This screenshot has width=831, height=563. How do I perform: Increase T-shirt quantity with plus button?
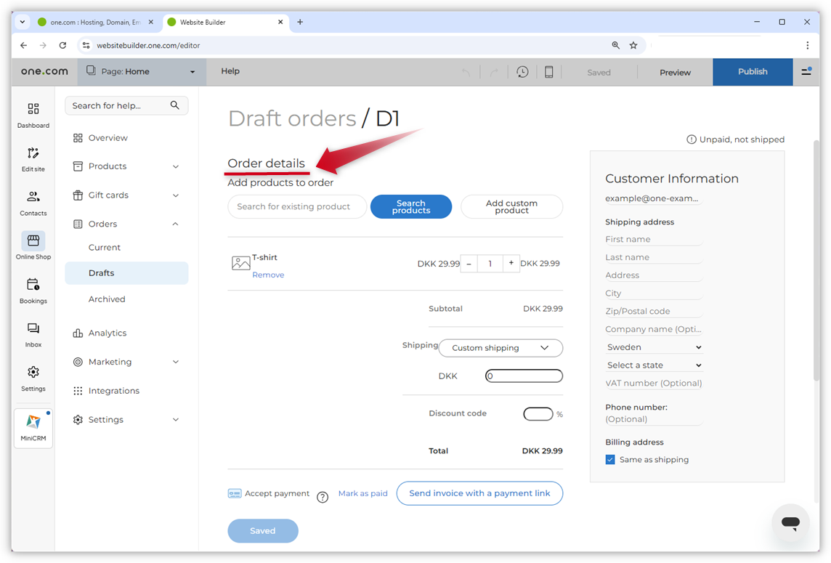coord(511,264)
